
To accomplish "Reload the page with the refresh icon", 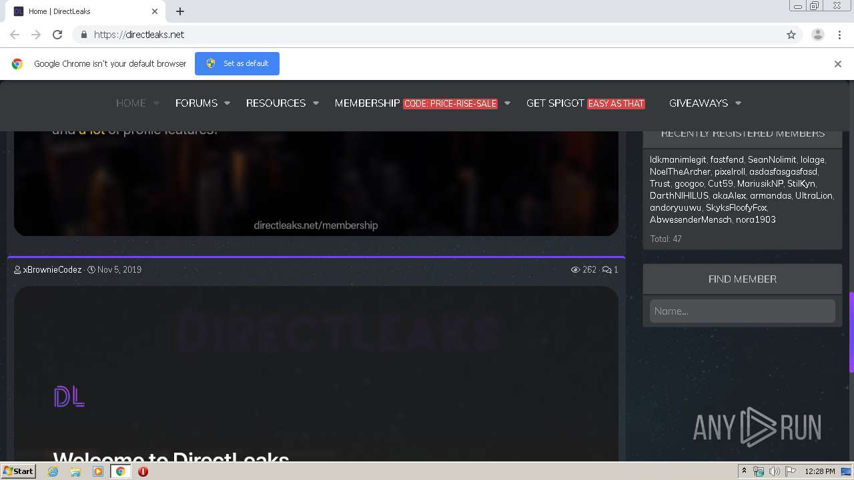I will point(57,35).
